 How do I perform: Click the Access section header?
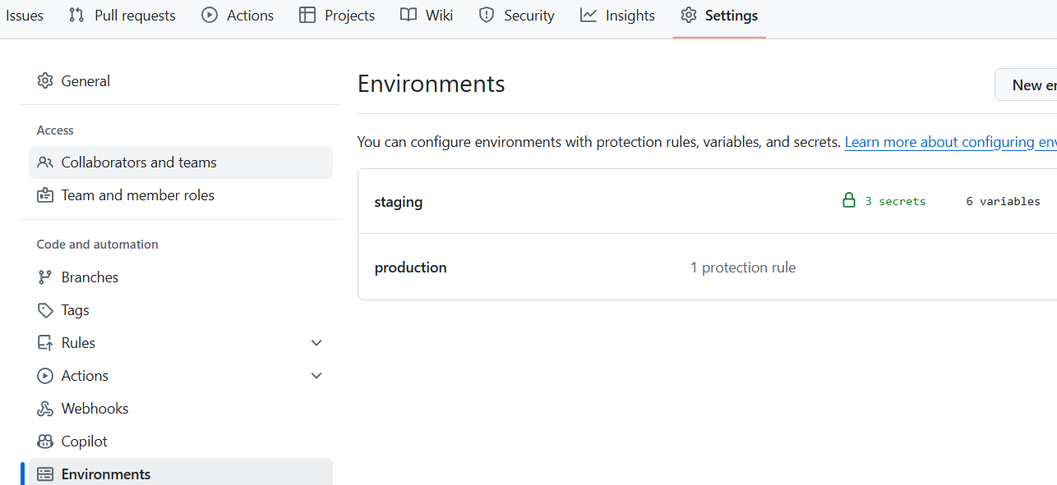(x=55, y=130)
